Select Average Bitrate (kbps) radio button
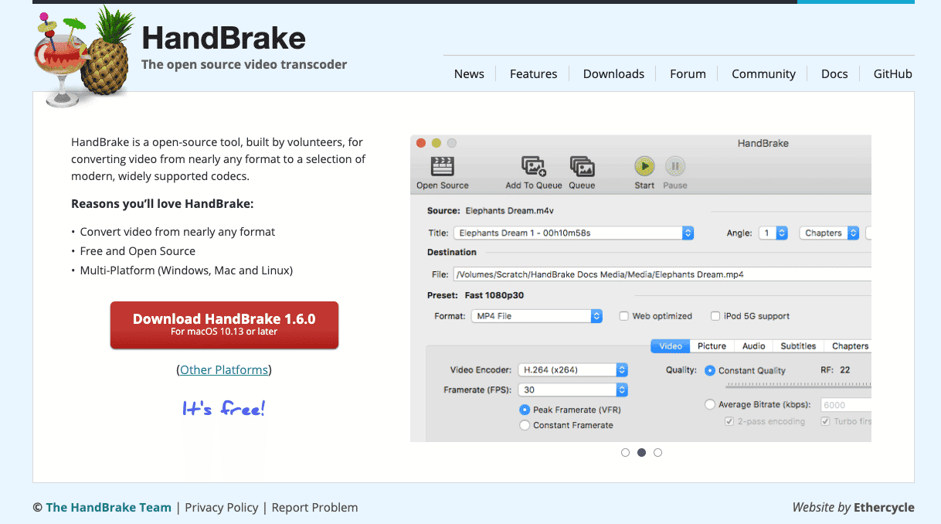This screenshot has height=524, width=941. point(710,404)
